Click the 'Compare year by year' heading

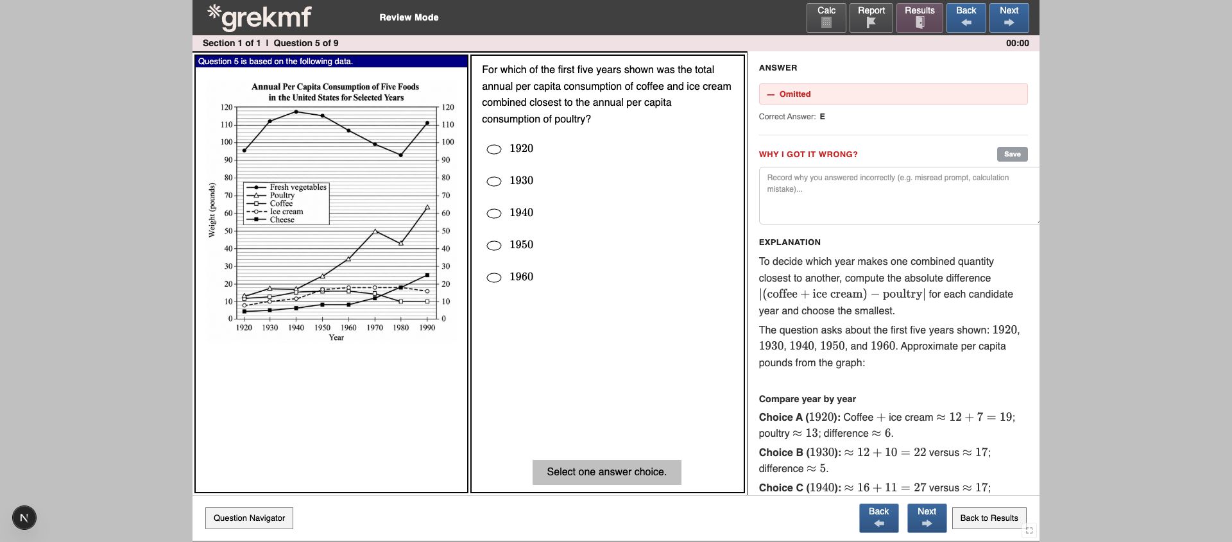tap(807, 399)
